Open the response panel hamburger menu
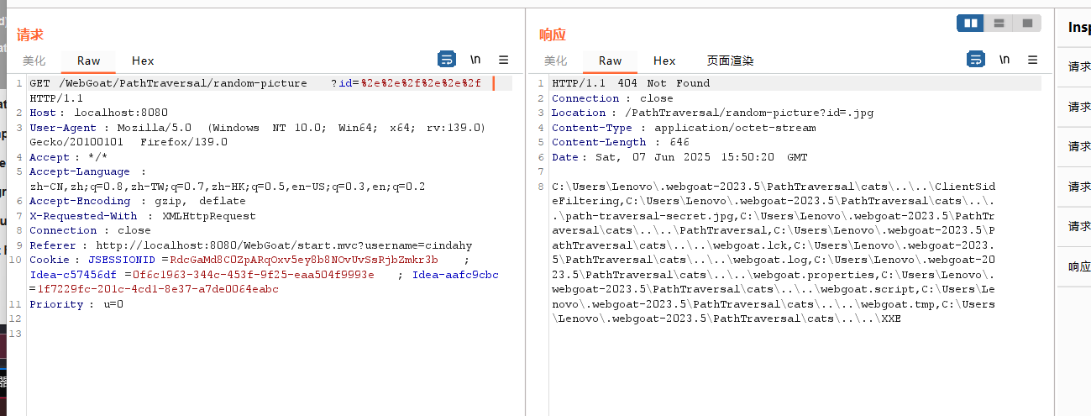This screenshot has height=416, width=1091. click(x=1033, y=60)
